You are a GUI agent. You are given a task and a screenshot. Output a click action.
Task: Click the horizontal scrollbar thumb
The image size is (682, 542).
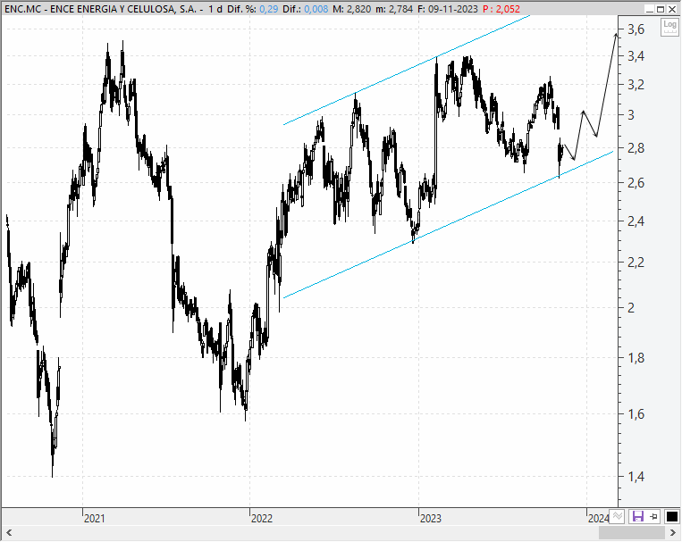(x=632, y=532)
